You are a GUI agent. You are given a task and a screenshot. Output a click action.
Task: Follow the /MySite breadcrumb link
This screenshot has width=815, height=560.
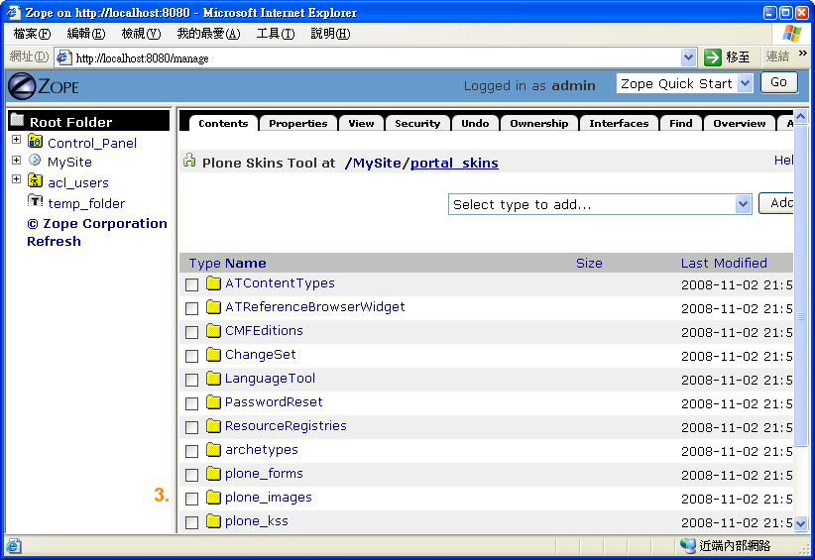pyautogui.click(x=373, y=163)
